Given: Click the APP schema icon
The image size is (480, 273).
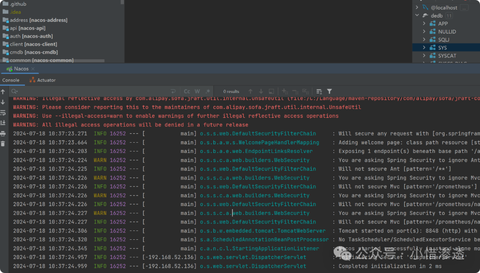Looking at the screenshot, I should (432, 23).
